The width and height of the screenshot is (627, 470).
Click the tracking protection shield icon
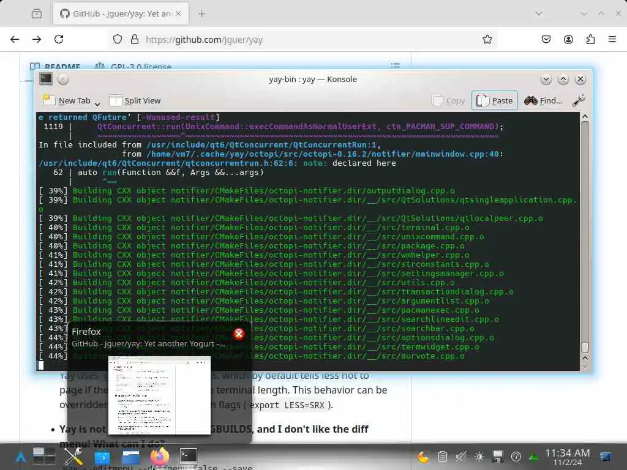click(117, 39)
